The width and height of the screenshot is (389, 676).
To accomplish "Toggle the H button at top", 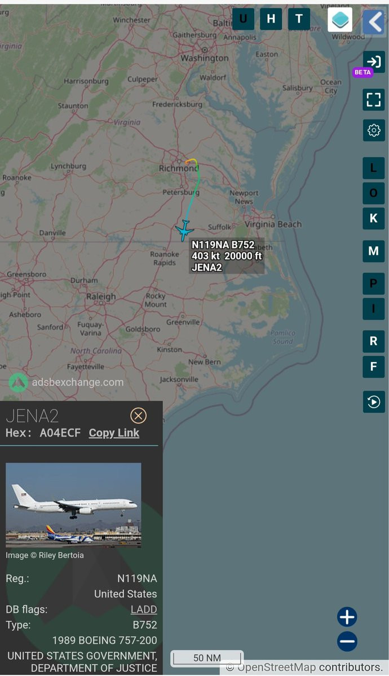I will (271, 19).
